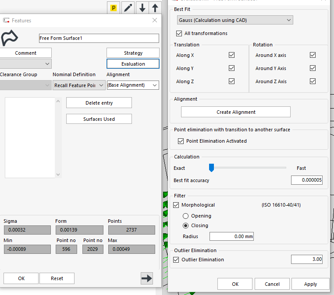Toggle the All transformations checkbox
The width and height of the screenshot is (334, 295).
tap(179, 33)
